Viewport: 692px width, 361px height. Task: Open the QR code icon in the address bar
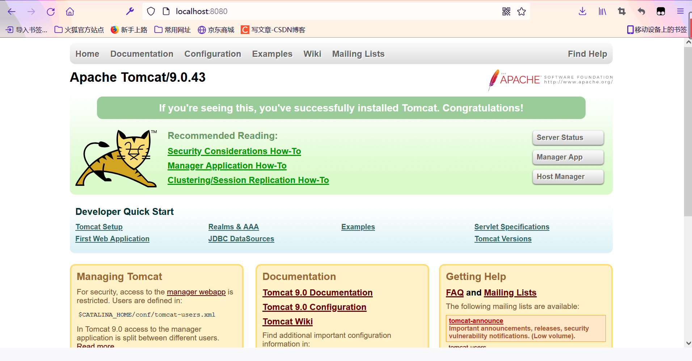tap(506, 12)
